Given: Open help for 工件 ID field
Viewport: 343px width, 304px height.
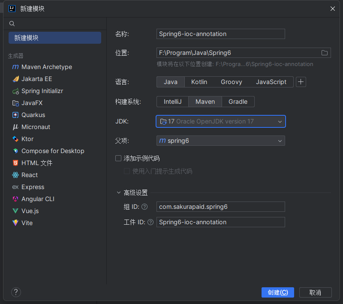Looking at the screenshot, I should pyautogui.click(x=150, y=222).
